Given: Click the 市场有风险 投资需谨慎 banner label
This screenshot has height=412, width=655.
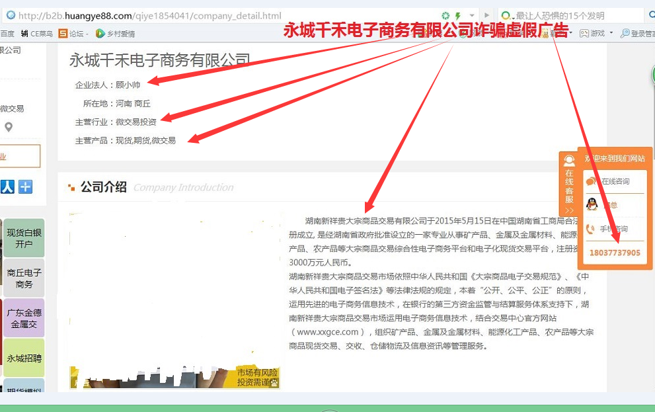Looking at the screenshot, I should (257, 378).
